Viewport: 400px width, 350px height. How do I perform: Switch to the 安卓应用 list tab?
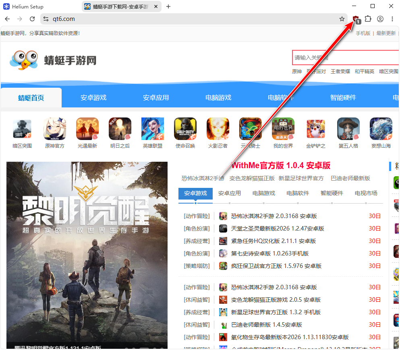coord(230,194)
